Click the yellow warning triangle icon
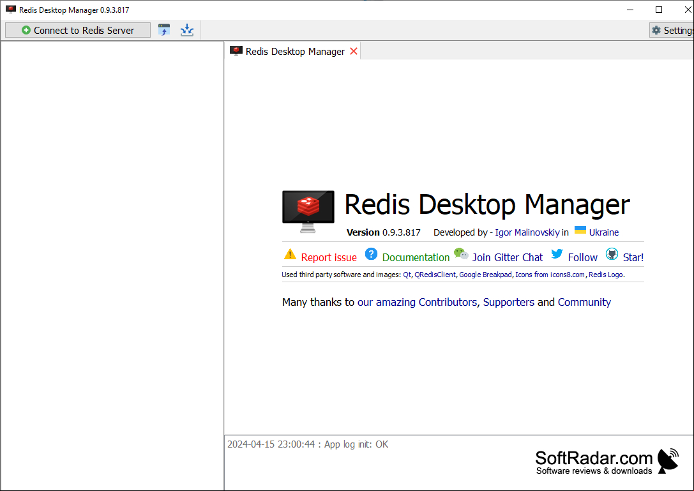694x491 pixels. click(290, 254)
